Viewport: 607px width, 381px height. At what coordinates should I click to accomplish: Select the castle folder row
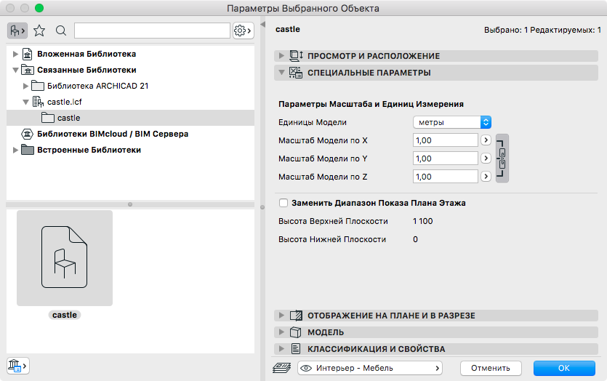coord(130,118)
